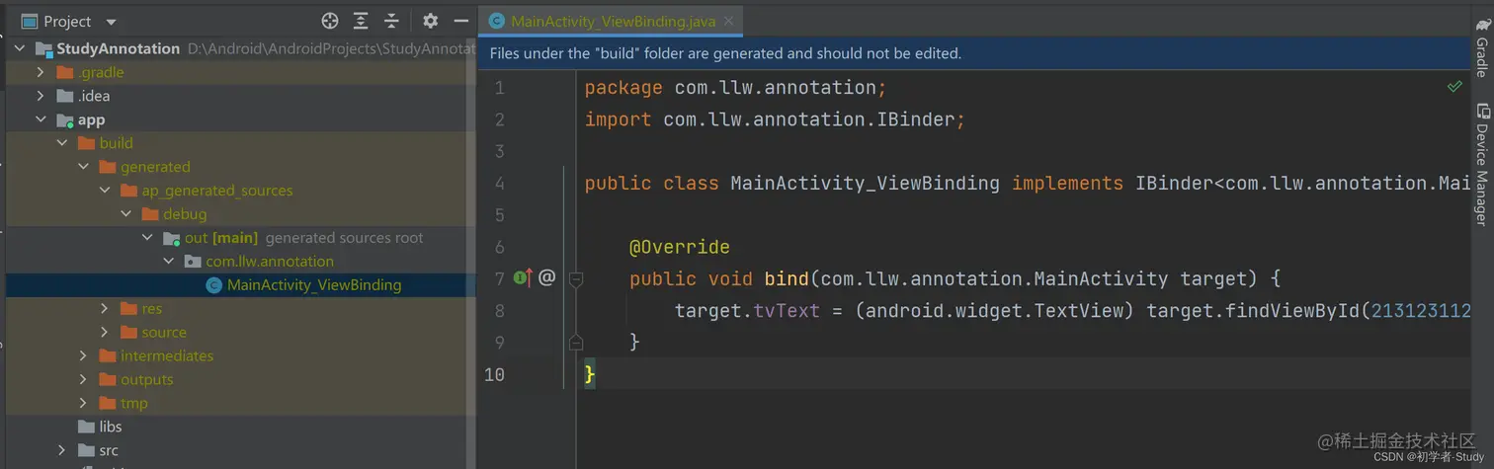Click the Collapse All icon in Project toolbar
This screenshot has height=469, width=1494.
tap(391, 21)
